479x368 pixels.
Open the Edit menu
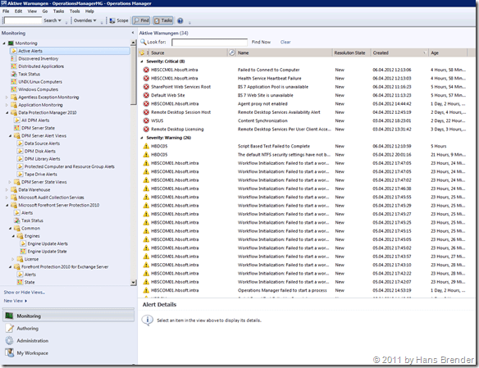point(18,11)
